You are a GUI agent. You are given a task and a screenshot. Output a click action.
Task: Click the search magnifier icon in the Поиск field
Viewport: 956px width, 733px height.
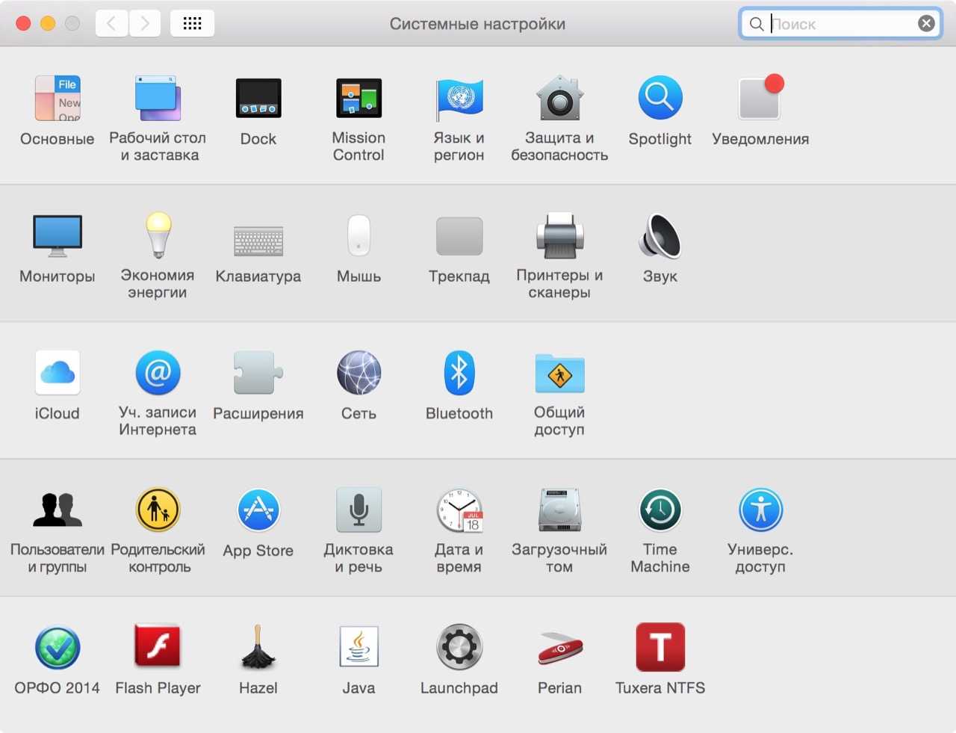(757, 24)
